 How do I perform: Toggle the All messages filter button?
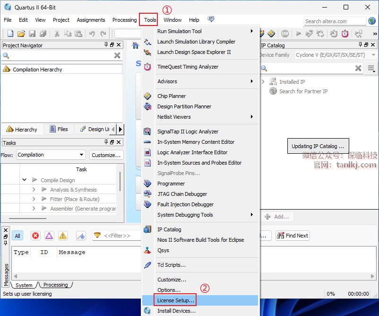tap(17, 236)
